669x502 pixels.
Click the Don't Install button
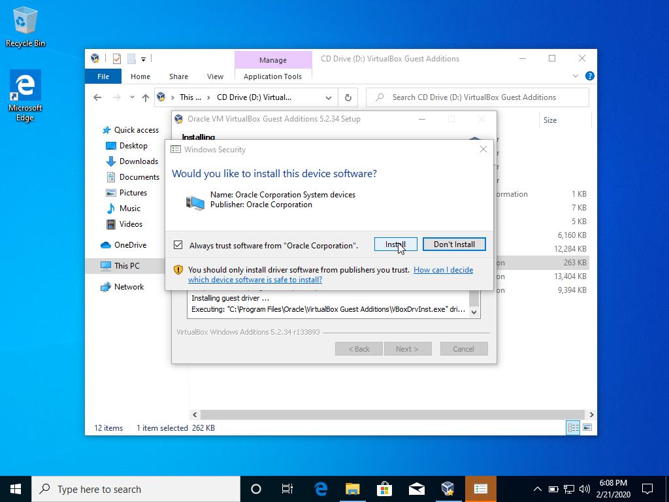[454, 244]
